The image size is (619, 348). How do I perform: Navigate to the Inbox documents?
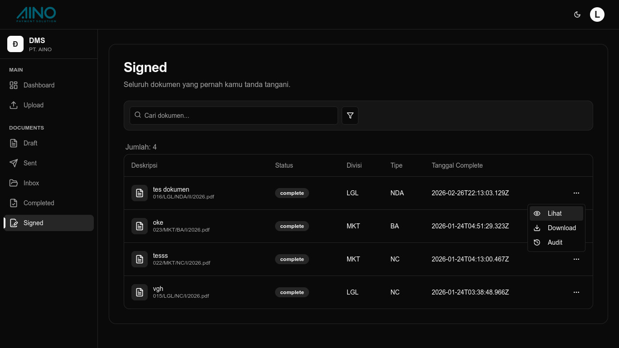31,183
